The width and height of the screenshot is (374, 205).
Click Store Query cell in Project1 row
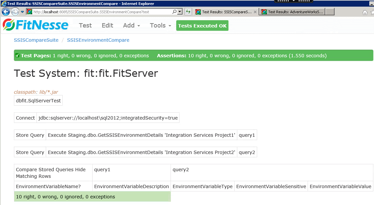30,135
